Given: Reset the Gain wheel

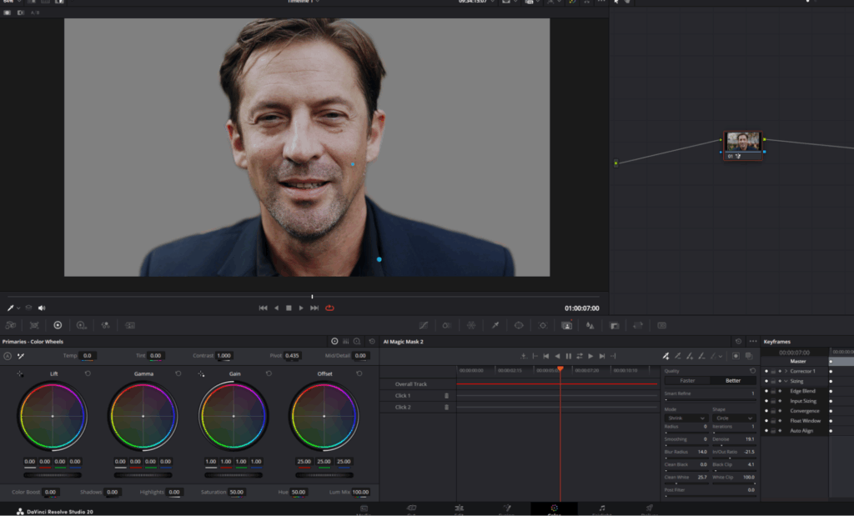Looking at the screenshot, I should coord(269,373).
